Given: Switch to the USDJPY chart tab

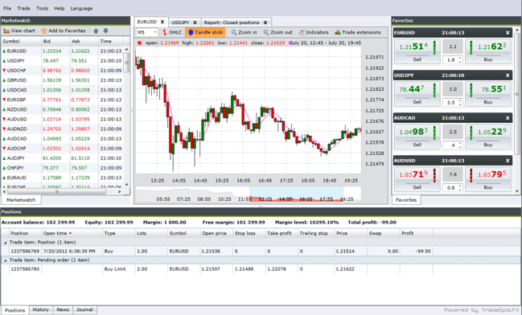Looking at the screenshot, I should click(180, 22).
